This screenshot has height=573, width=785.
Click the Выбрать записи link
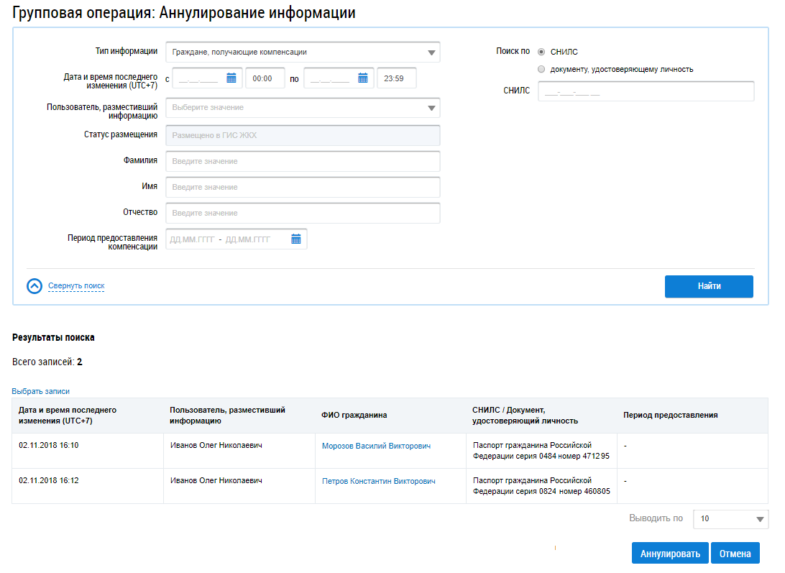[40, 391]
